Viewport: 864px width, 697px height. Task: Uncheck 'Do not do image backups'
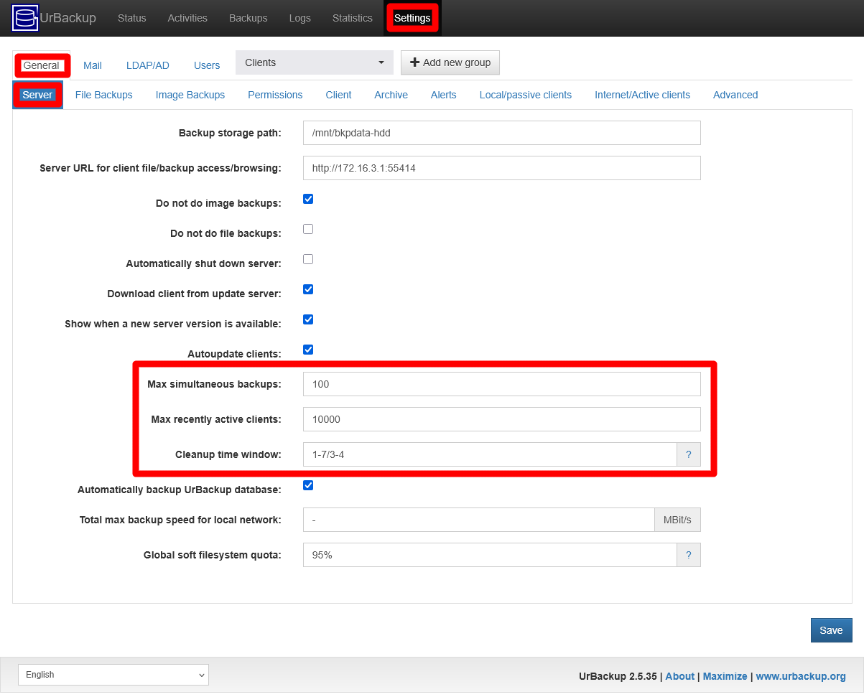coord(307,199)
